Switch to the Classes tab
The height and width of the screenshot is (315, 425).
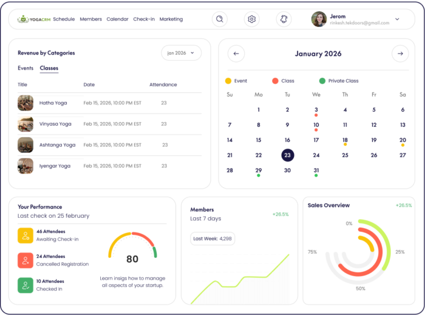49,68
